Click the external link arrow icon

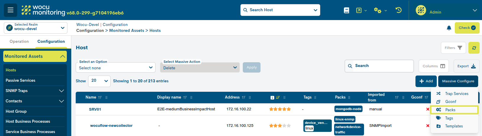point(359,10)
